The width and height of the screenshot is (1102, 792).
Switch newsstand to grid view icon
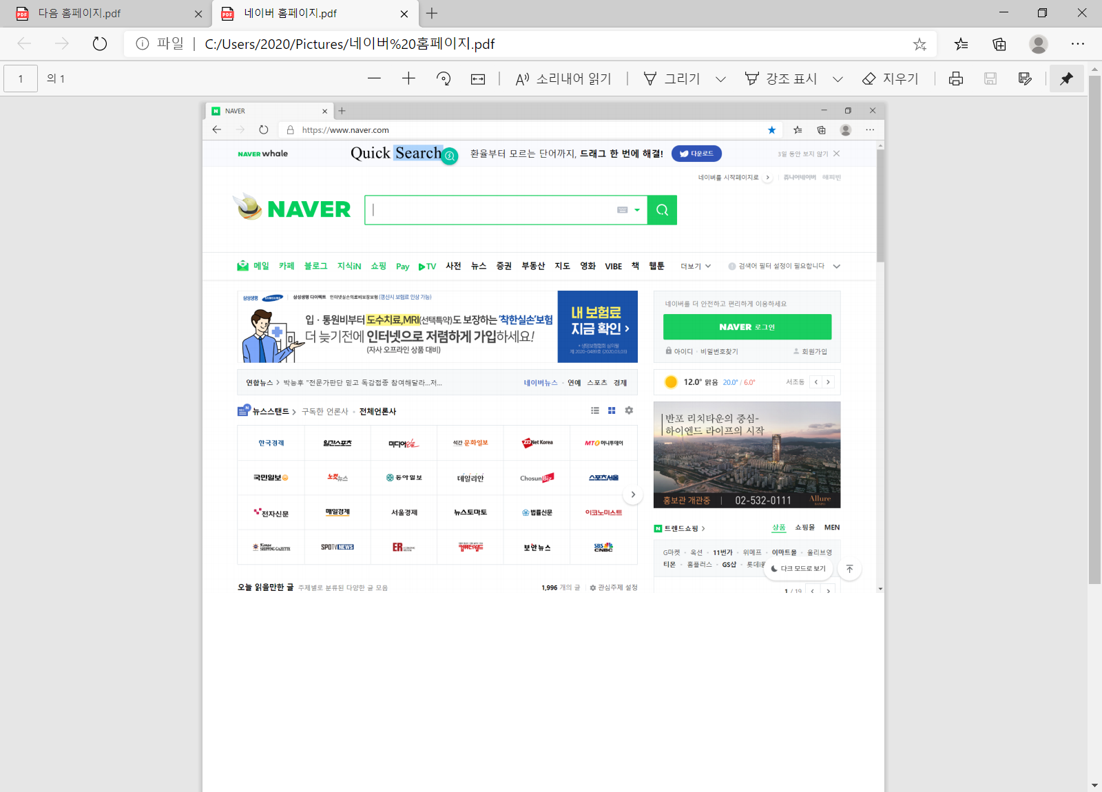612,410
